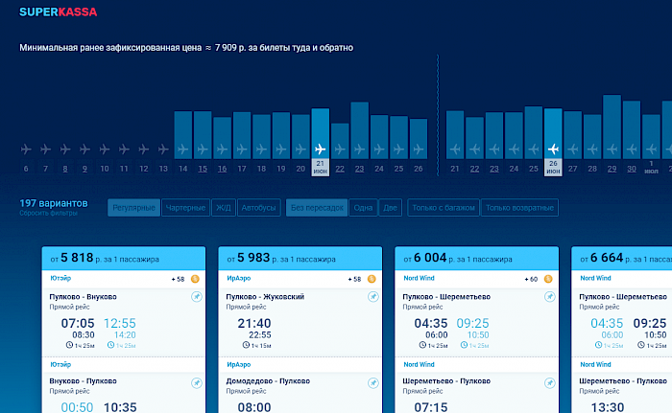Select departure date 22 in the calendar

click(x=340, y=169)
